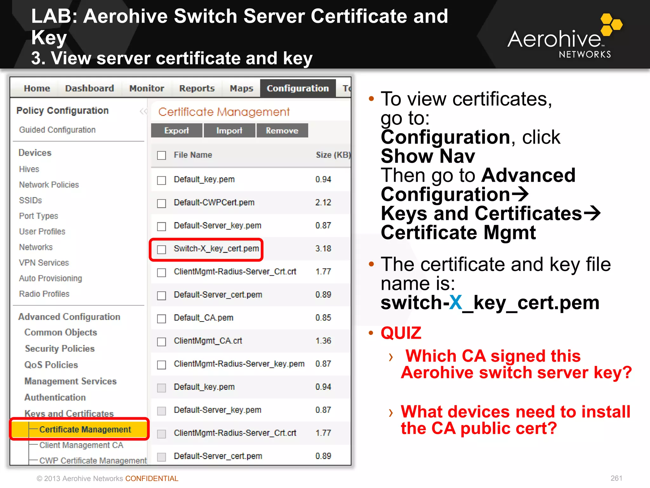The width and height of the screenshot is (650, 488).
Task: Select CWP Certificate Management
Action: pyautogui.click(x=93, y=461)
